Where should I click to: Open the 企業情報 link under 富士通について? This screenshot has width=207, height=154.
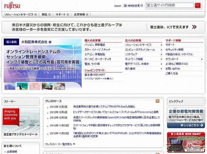[12, 151]
